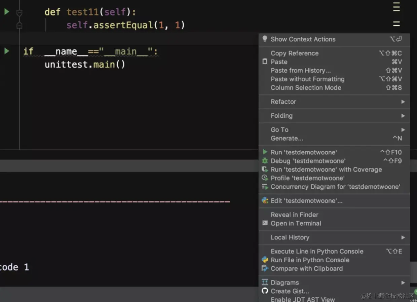Click Concurrency Diagram for 'testdemotwoone' label

335,187
